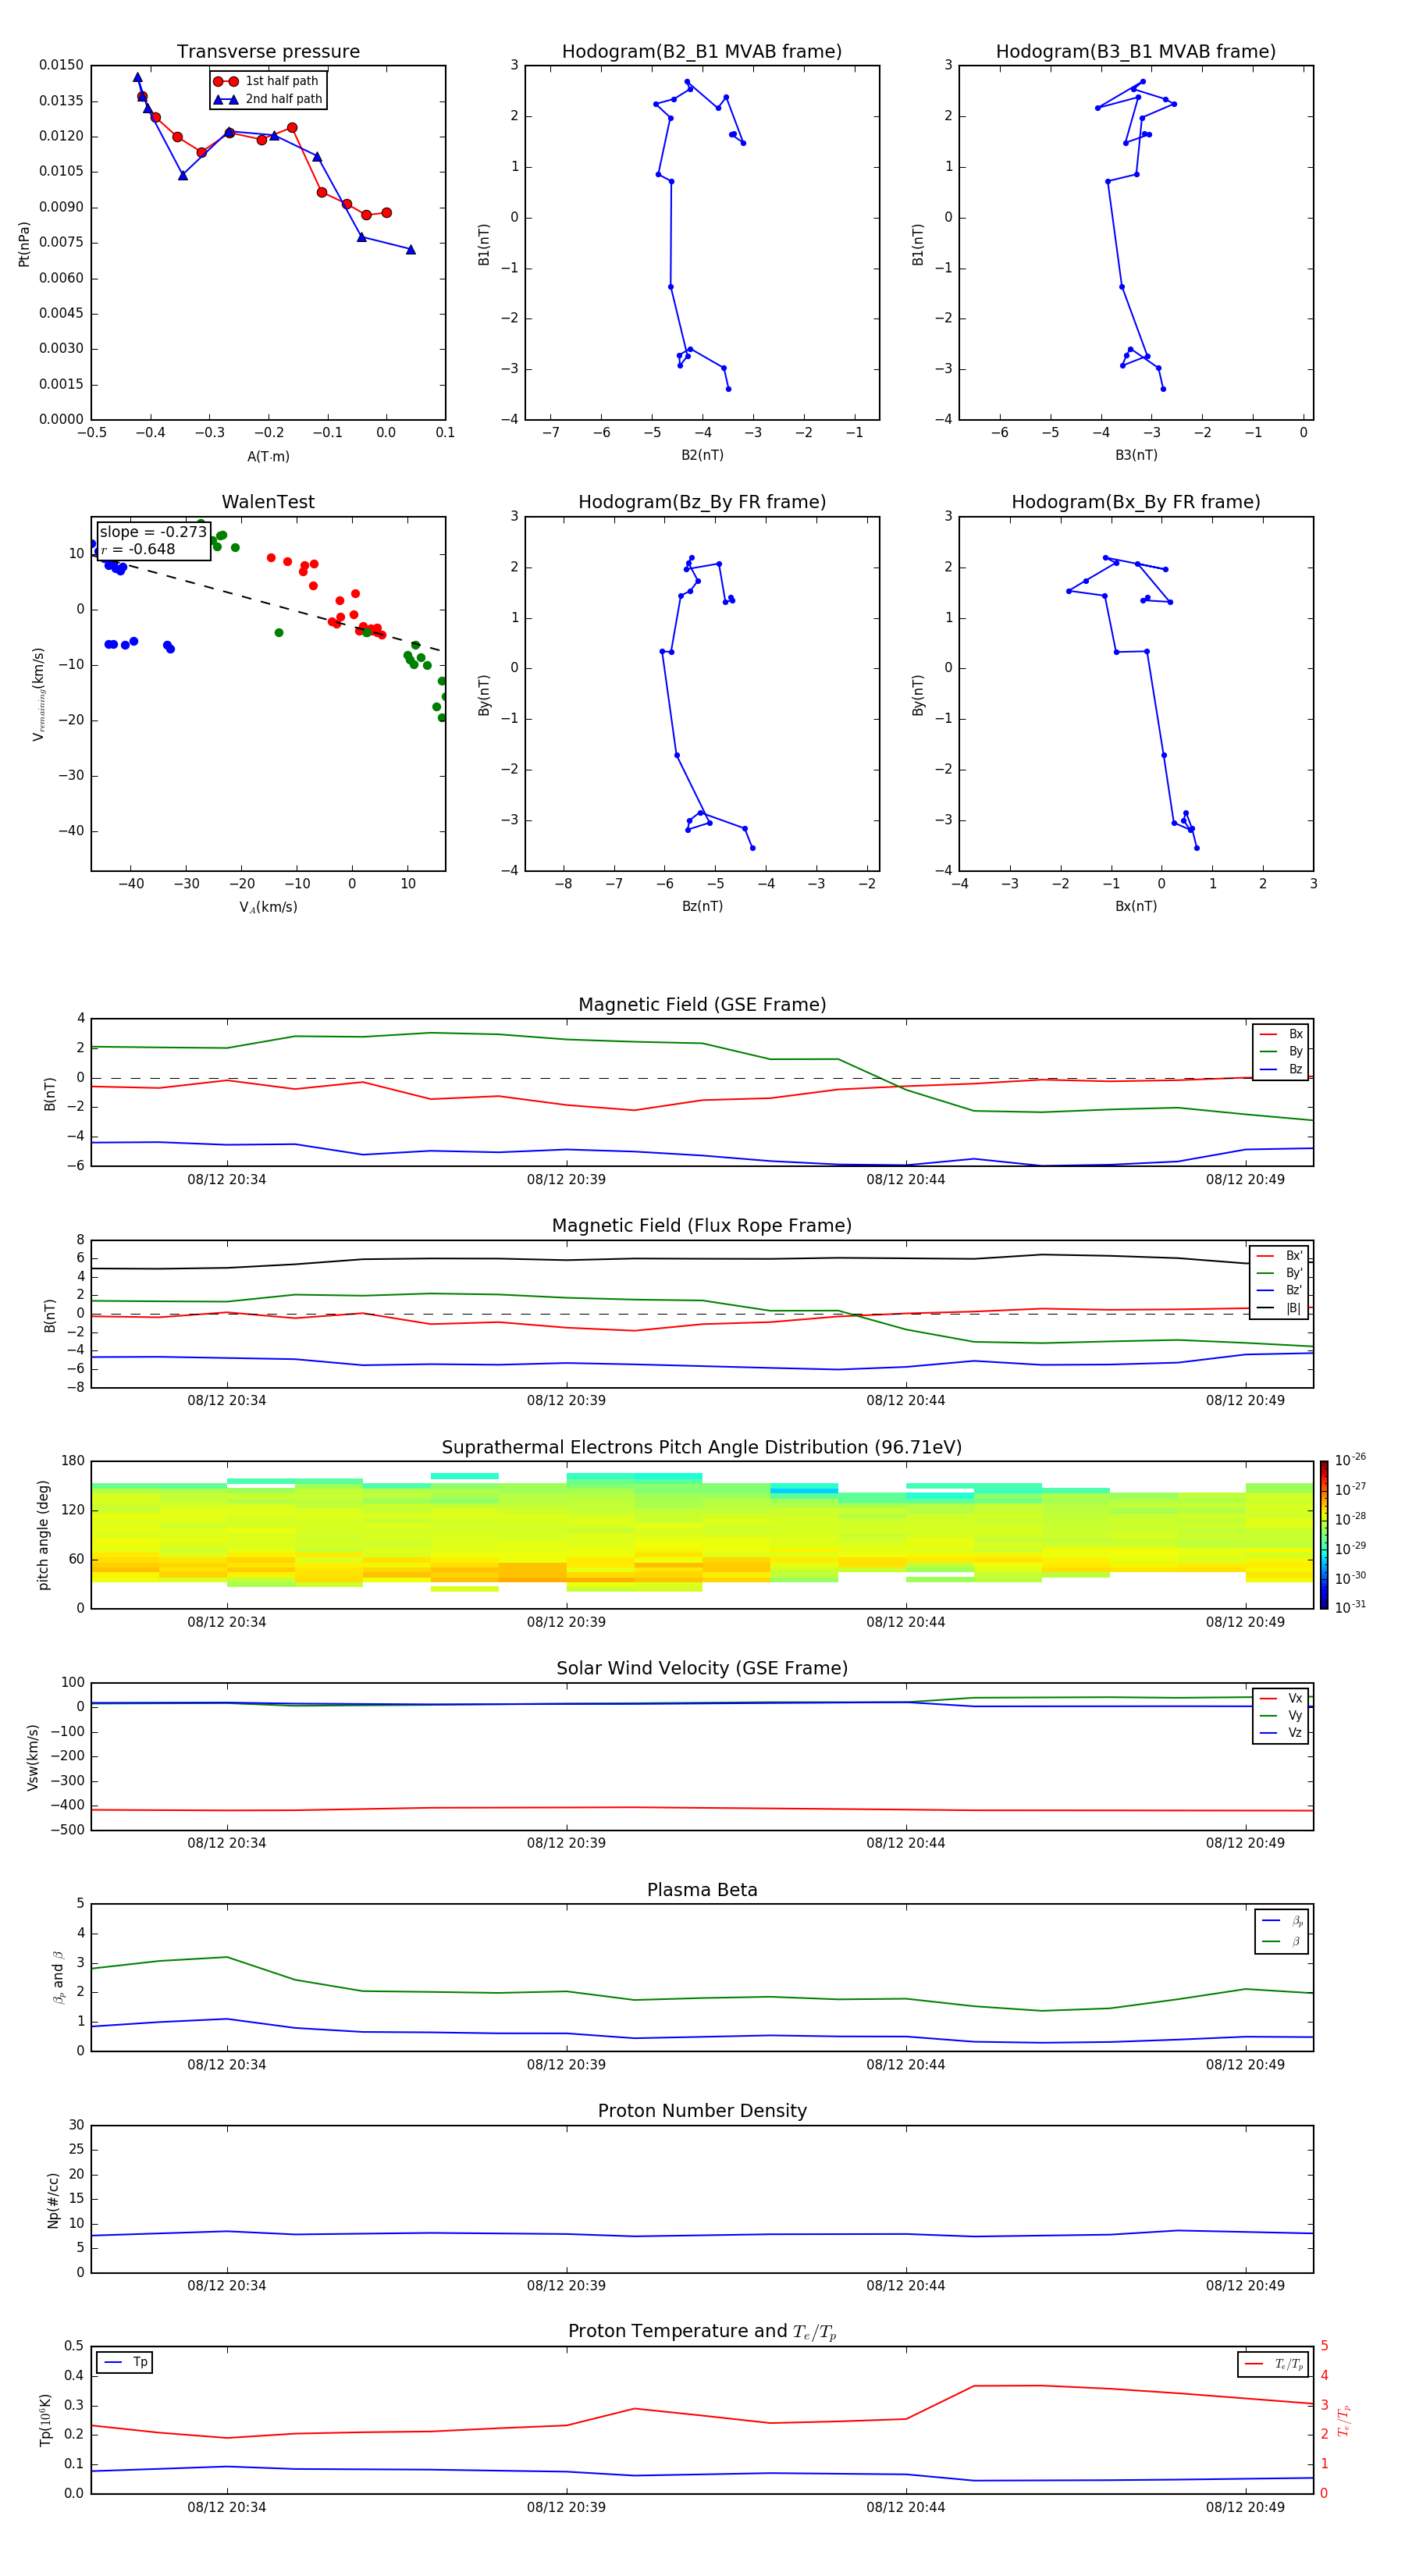Click the '1st half path' legend marker
Image resolution: width=1405 pixels, height=2576 pixels.
(226, 81)
